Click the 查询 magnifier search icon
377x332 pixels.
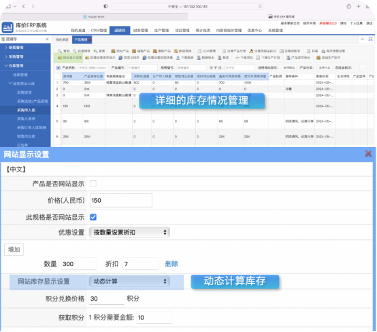point(60,51)
